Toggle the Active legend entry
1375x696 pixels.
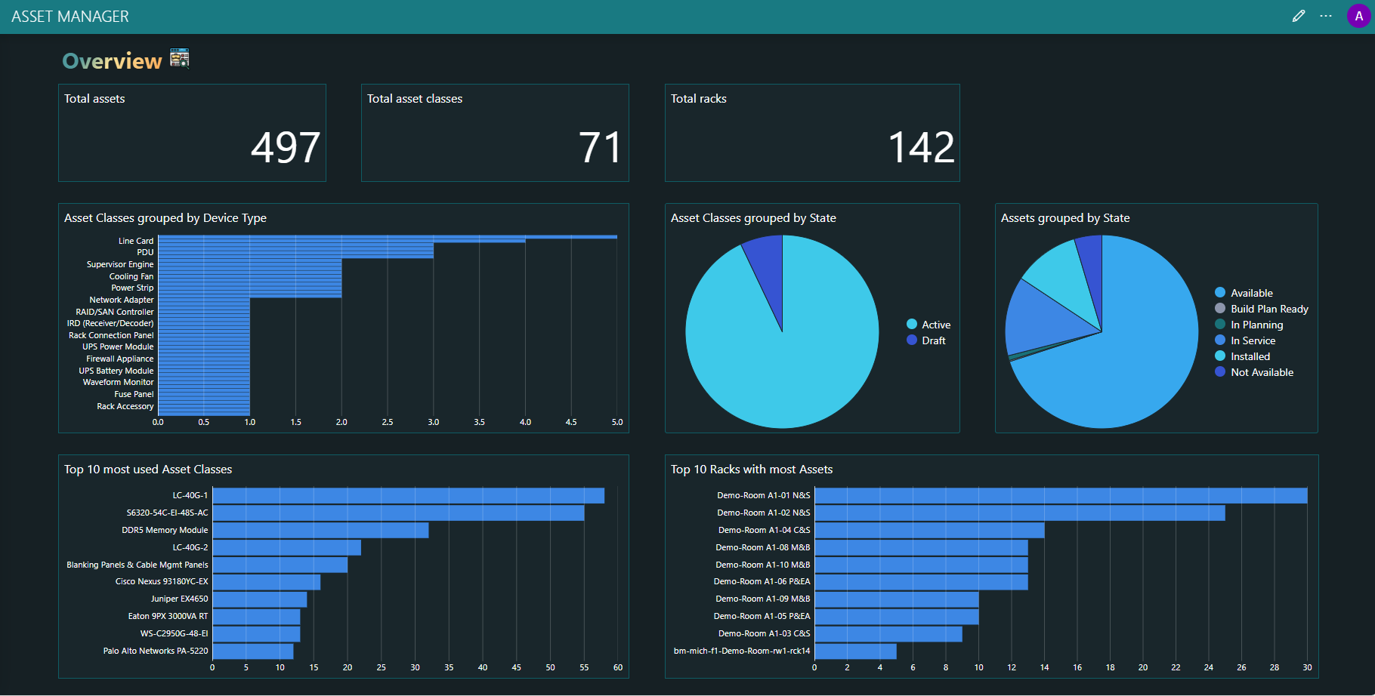tap(935, 325)
